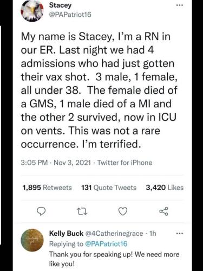203x271 pixels.
Task: Click the 3:05 PM Nov 3, 2021 timestamp
Action: click(56, 163)
